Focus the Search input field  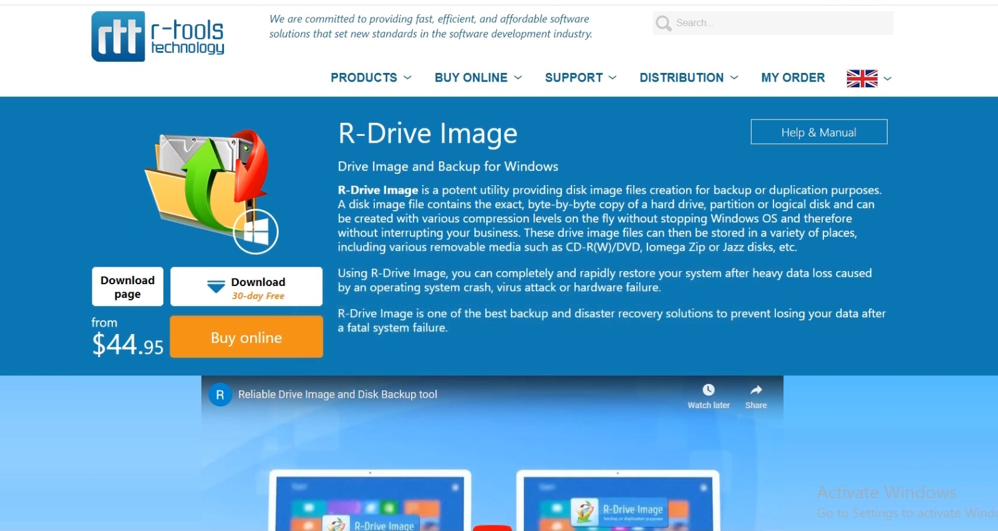tap(773, 23)
